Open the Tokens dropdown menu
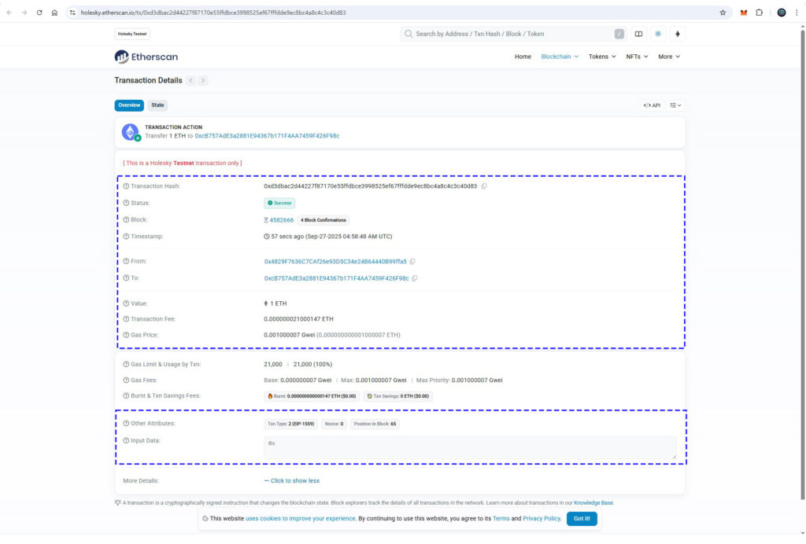The image size is (806, 544). point(602,57)
